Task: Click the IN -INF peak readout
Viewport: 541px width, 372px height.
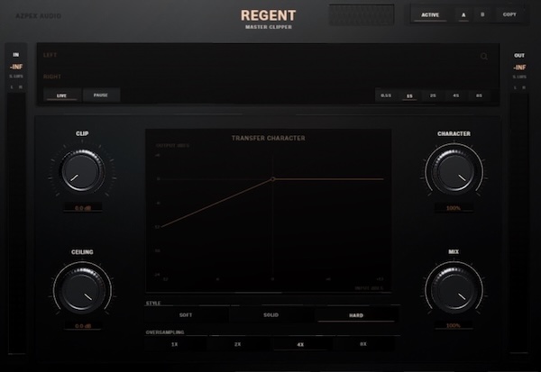Action: [16, 67]
